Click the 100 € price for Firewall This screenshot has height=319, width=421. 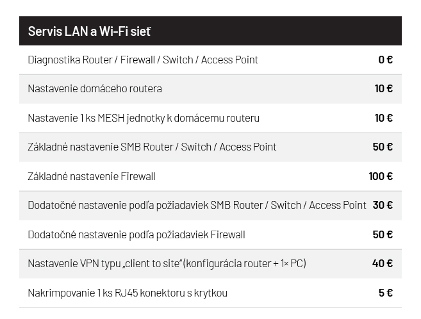pos(381,176)
